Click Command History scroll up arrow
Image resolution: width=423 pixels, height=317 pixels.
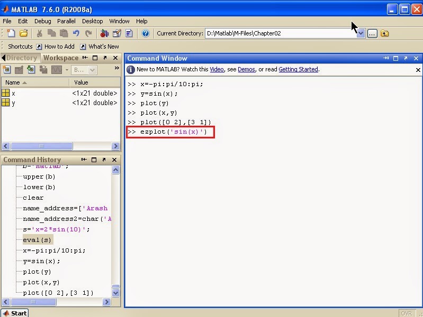click(116, 170)
